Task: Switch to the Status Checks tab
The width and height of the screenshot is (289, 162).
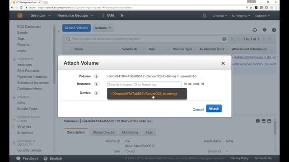Action: (x=103, y=132)
